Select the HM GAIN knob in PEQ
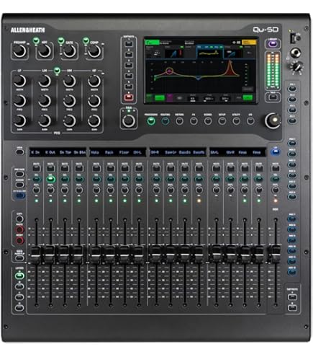The width and height of the screenshot is (313, 357). 69,120
